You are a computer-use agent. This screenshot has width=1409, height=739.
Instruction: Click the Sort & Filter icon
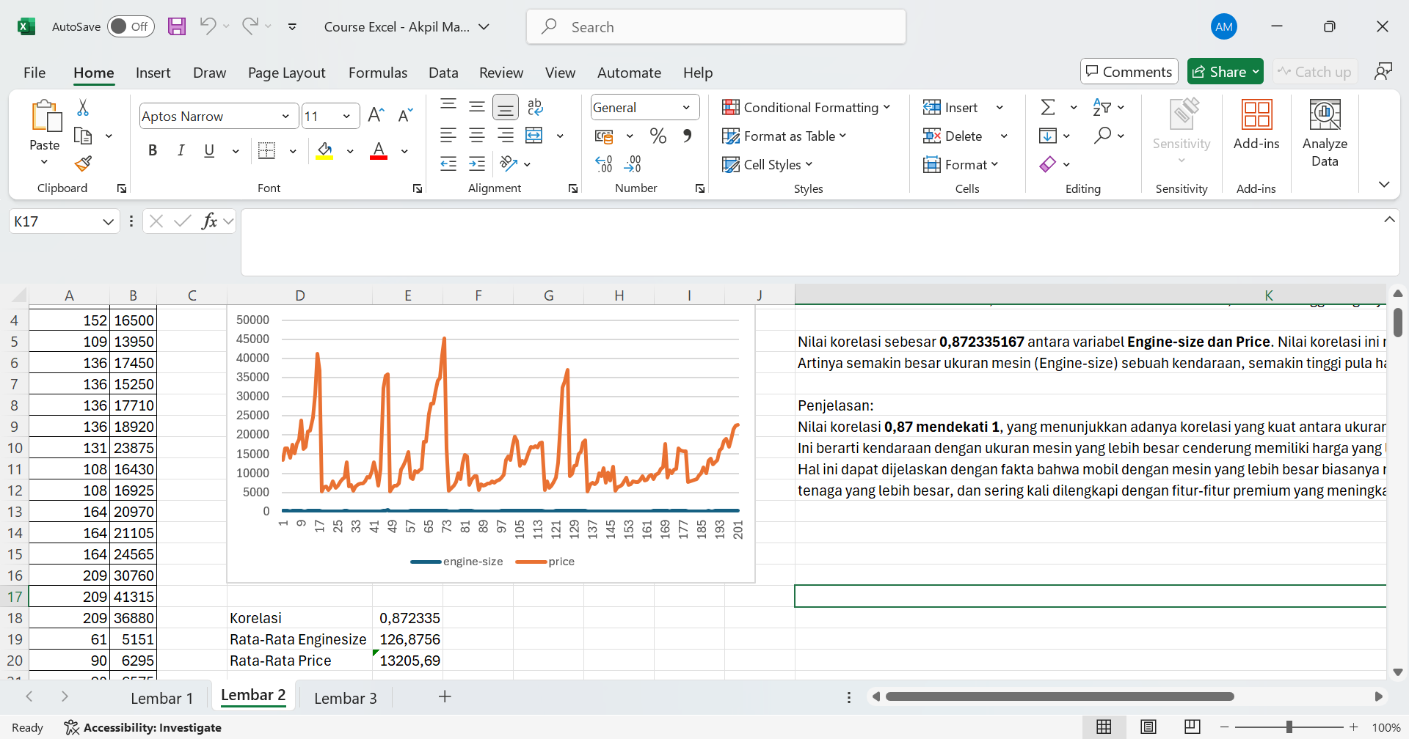coord(1102,107)
